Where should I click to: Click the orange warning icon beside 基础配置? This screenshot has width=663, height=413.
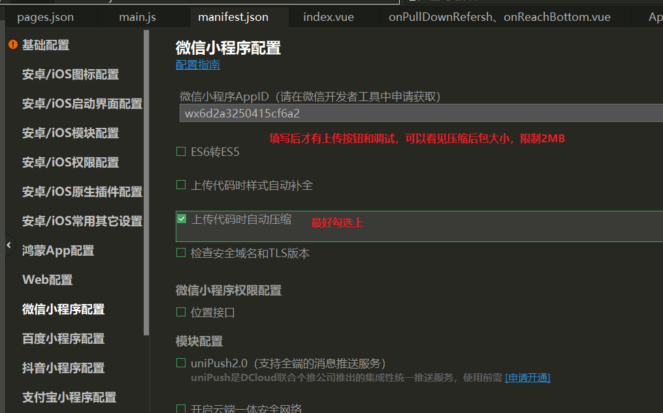pyautogui.click(x=13, y=44)
